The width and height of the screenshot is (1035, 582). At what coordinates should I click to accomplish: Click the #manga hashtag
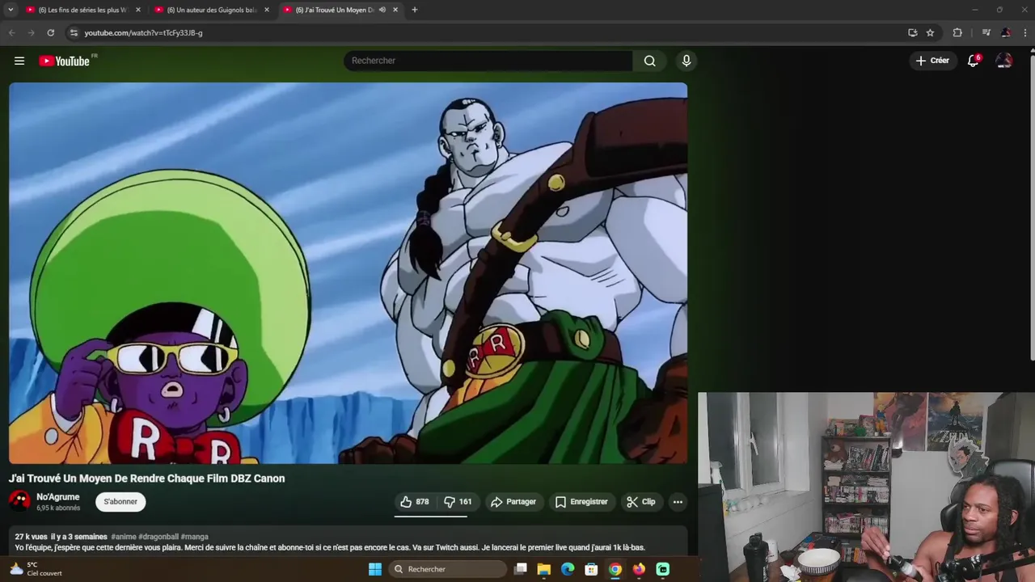point(195,537)
